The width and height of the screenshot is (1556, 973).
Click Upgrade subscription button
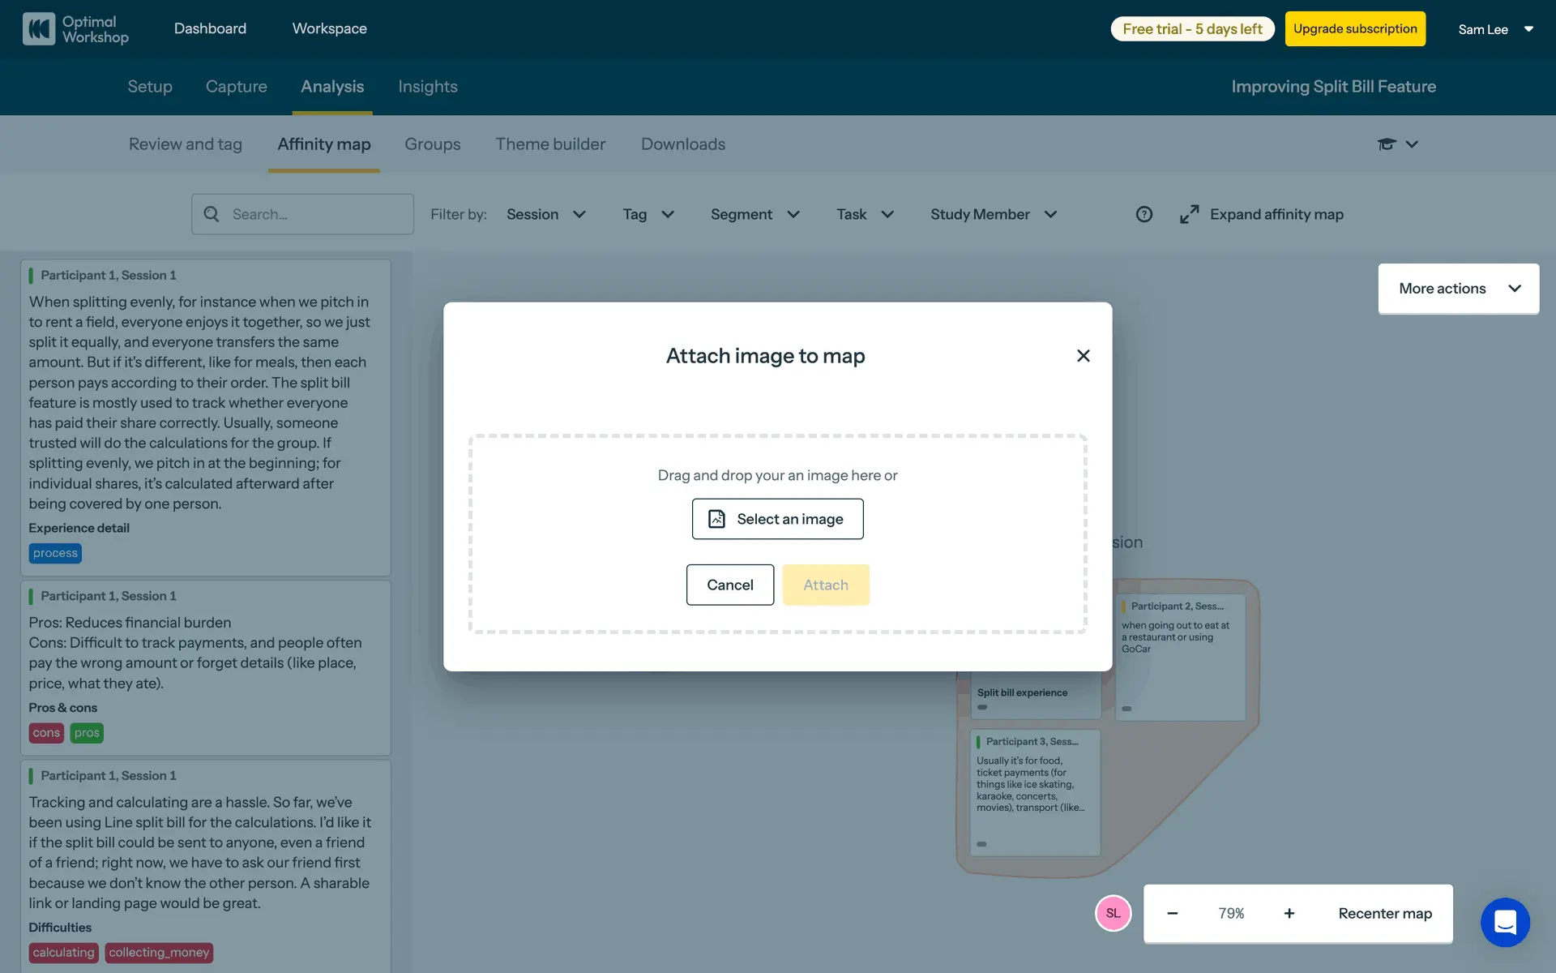tap(1354, 29)
